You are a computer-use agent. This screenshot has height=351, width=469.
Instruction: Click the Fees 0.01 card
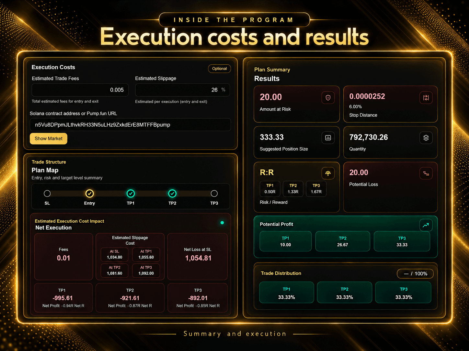pyautogui.click(x=63, y=257)
